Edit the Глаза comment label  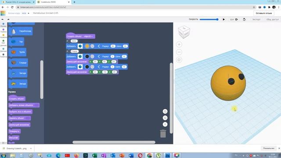click(74, 51)
